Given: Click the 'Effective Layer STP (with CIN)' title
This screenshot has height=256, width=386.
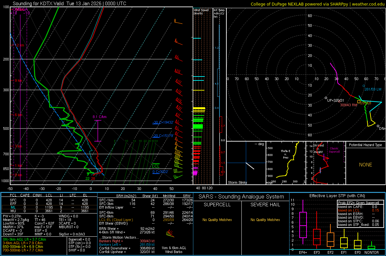Looking at the screenshot, I should pos(337,196).
